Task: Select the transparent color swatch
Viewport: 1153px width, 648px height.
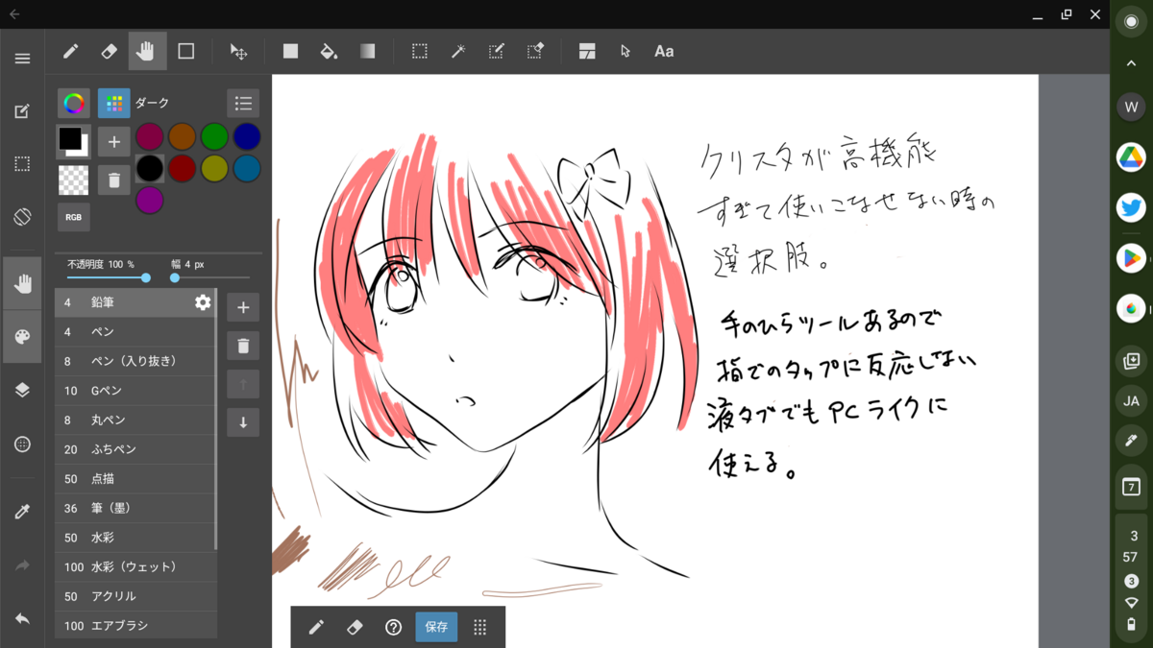Action: [x=73, y=180]
